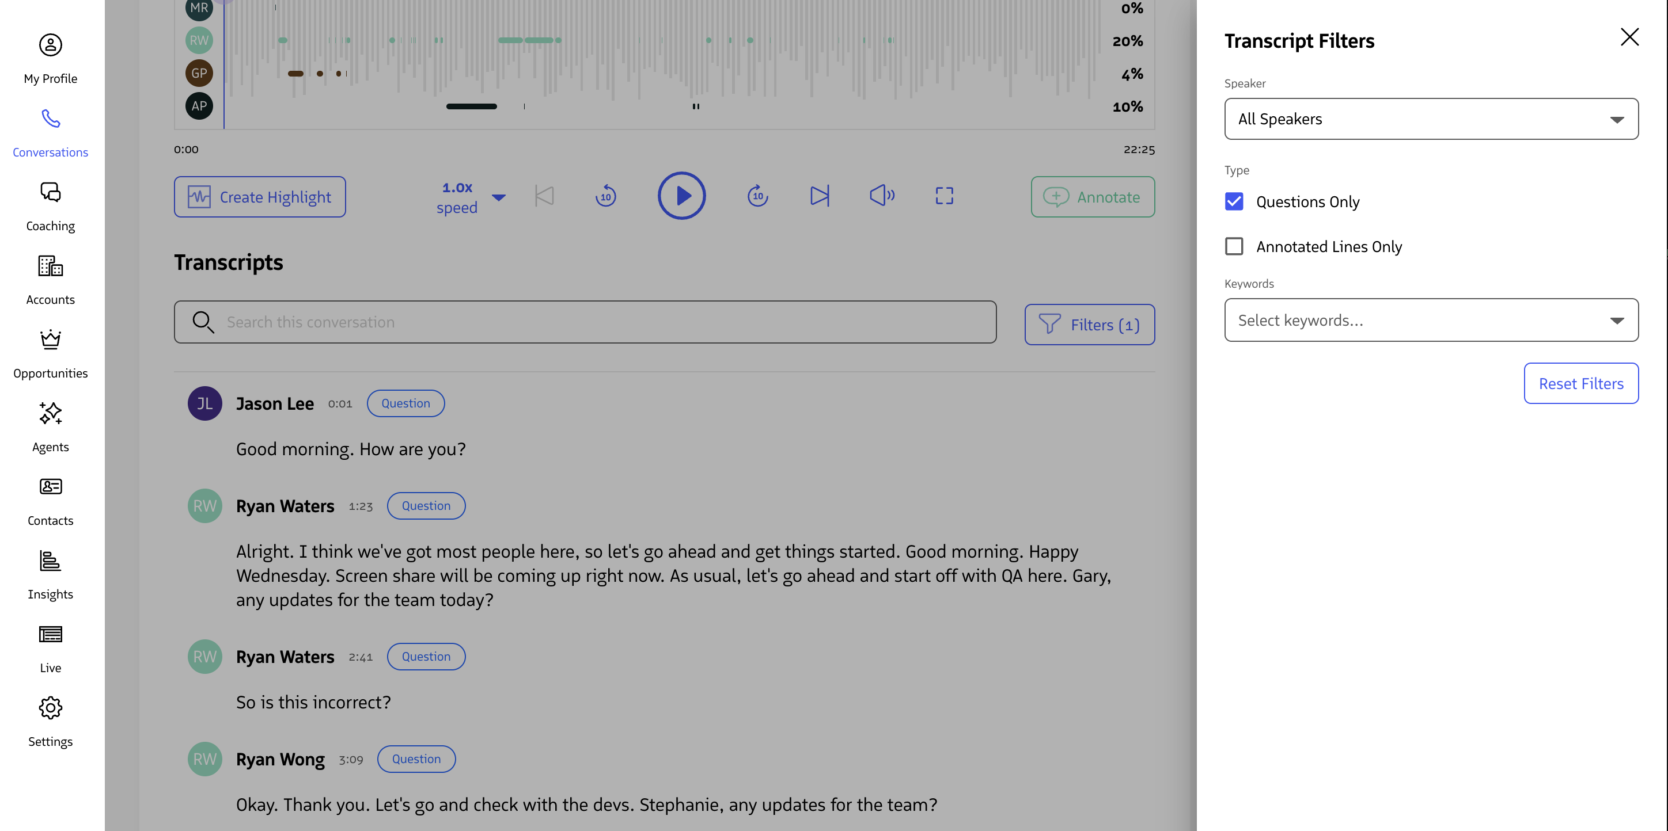
Task: Open the Accounts building icon
Action: point(51,266)
